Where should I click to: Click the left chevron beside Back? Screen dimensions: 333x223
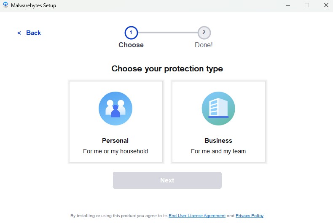(19, 33)
